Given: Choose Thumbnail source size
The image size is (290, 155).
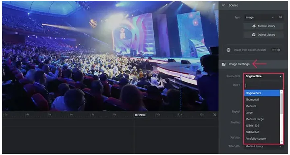Looking at the screenshot, I should [x=262, y=99].
